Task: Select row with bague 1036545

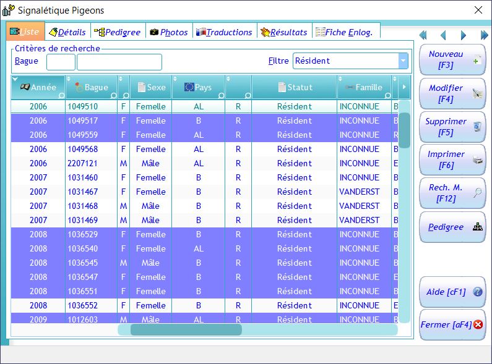Action: pos(205,263)
